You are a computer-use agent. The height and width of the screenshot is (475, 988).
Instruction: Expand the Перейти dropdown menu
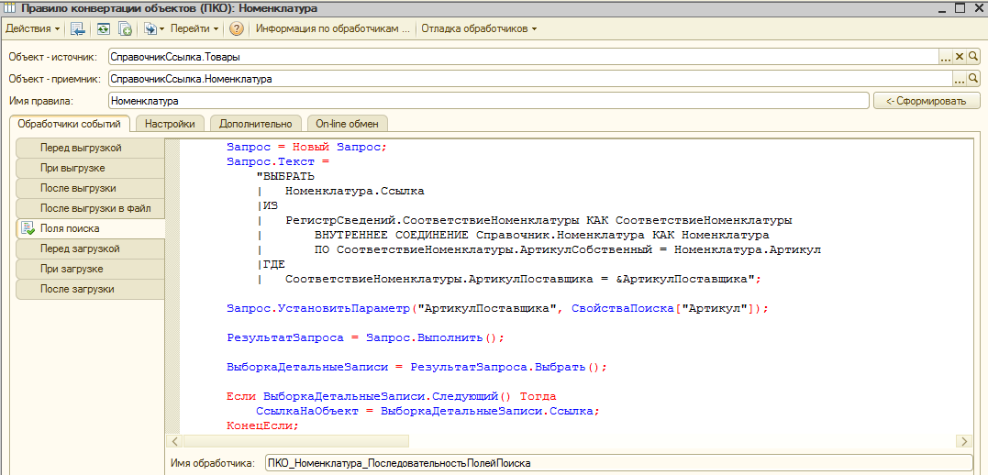194,28
